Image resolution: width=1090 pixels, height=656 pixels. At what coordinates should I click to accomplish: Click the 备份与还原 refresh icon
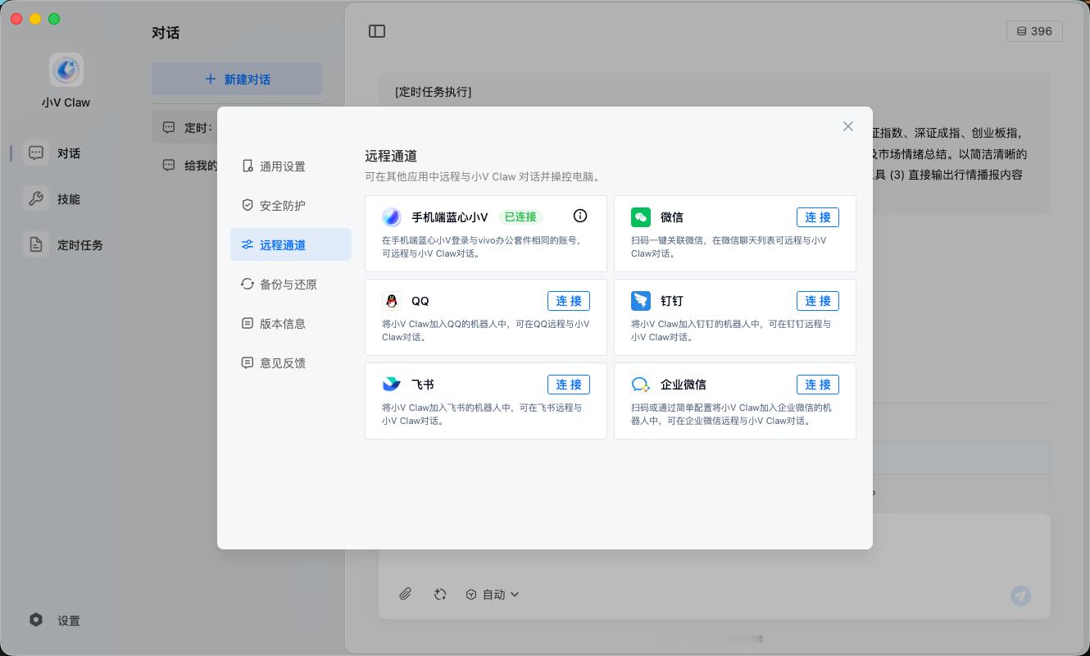(x=248, y=284)
